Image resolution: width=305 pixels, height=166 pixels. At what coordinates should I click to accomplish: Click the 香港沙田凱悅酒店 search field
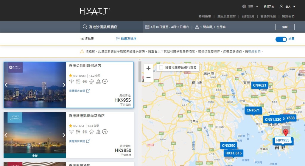(111, 27)
